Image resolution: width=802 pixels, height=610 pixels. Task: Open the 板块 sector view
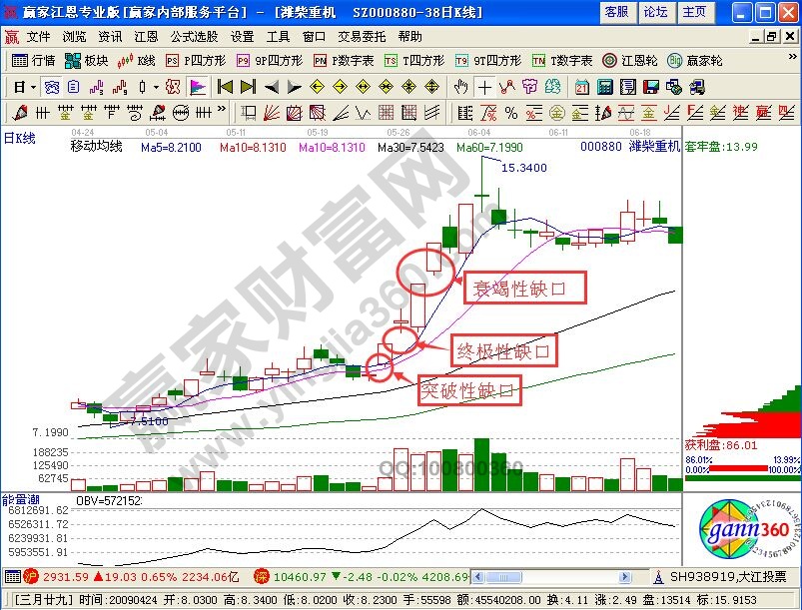(86, 61)
